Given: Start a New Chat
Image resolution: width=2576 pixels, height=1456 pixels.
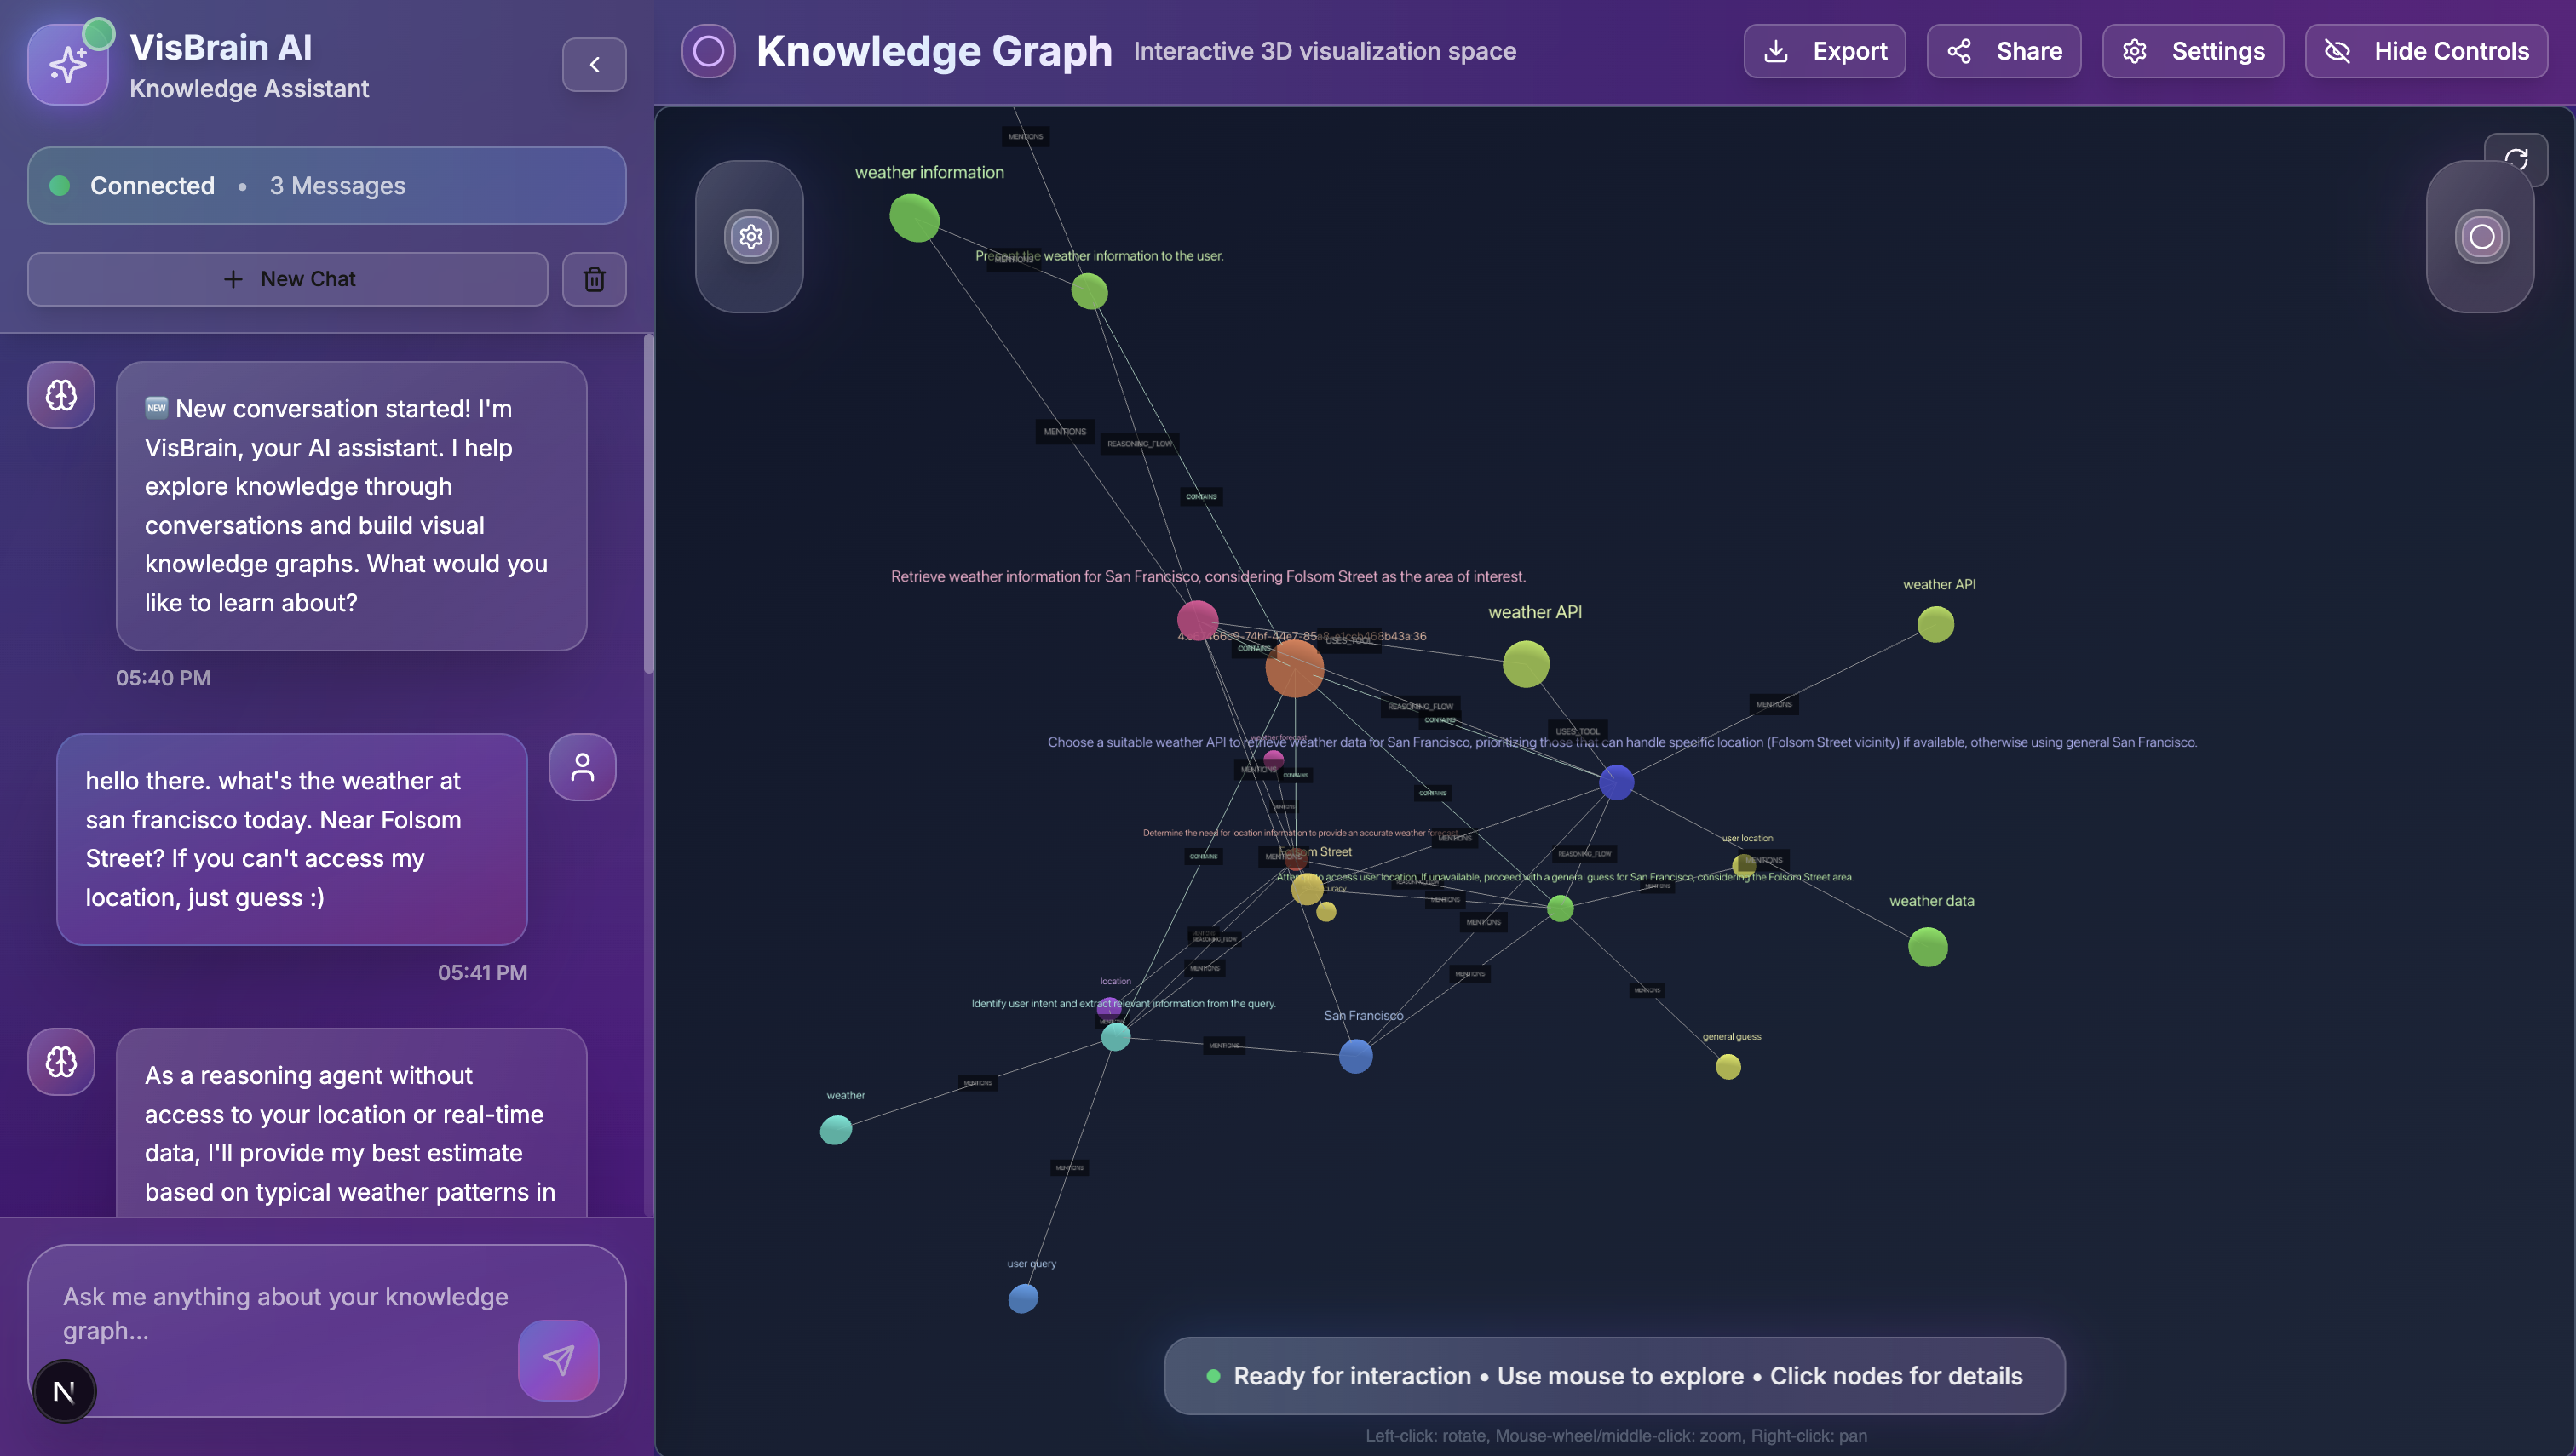Looking at the screenshot, I should pyautogui.click(x=288, y=279).
